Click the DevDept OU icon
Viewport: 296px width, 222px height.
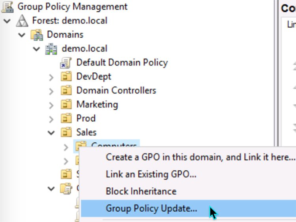[x=66, y=77]
